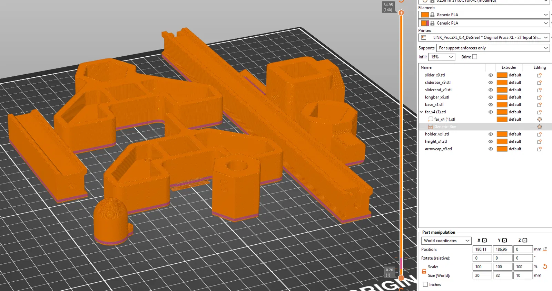This screenshot has width=552, height=291.
Task: Open the Supports dropdown
Action: 493,48
